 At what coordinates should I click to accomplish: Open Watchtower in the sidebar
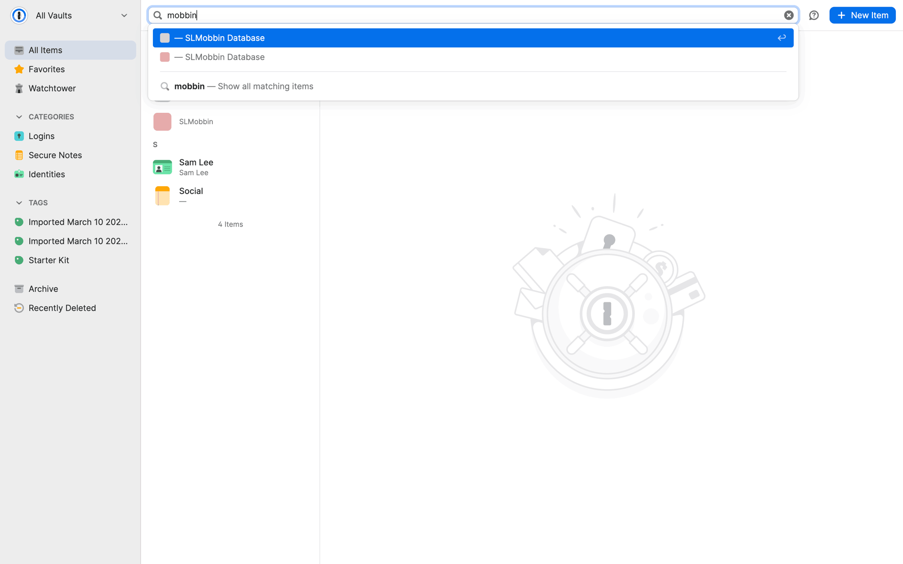pos(71,88)
